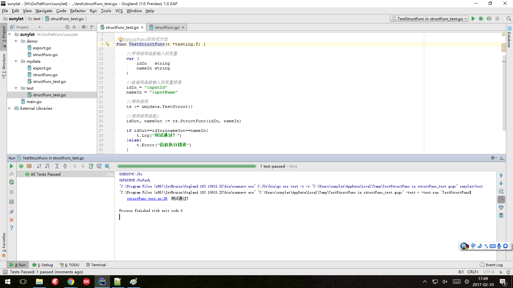Close the Run panel with red X
Image resolution: width=513 pixels, height=288 pixels.
(12, 220)
